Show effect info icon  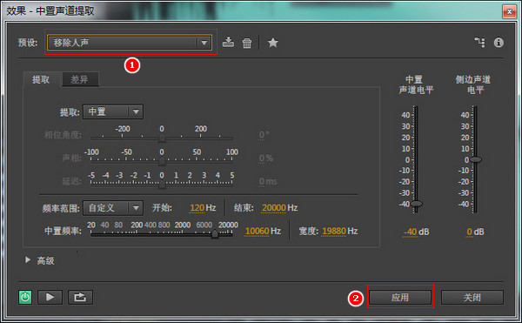tap(499, 43)
